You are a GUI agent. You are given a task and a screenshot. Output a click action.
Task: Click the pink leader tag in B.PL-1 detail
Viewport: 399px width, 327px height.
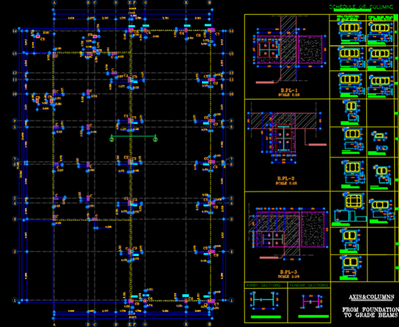coord(265,82)
